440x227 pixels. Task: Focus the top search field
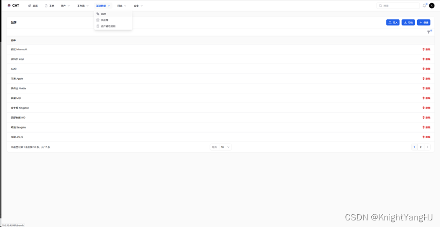(398, 6)
